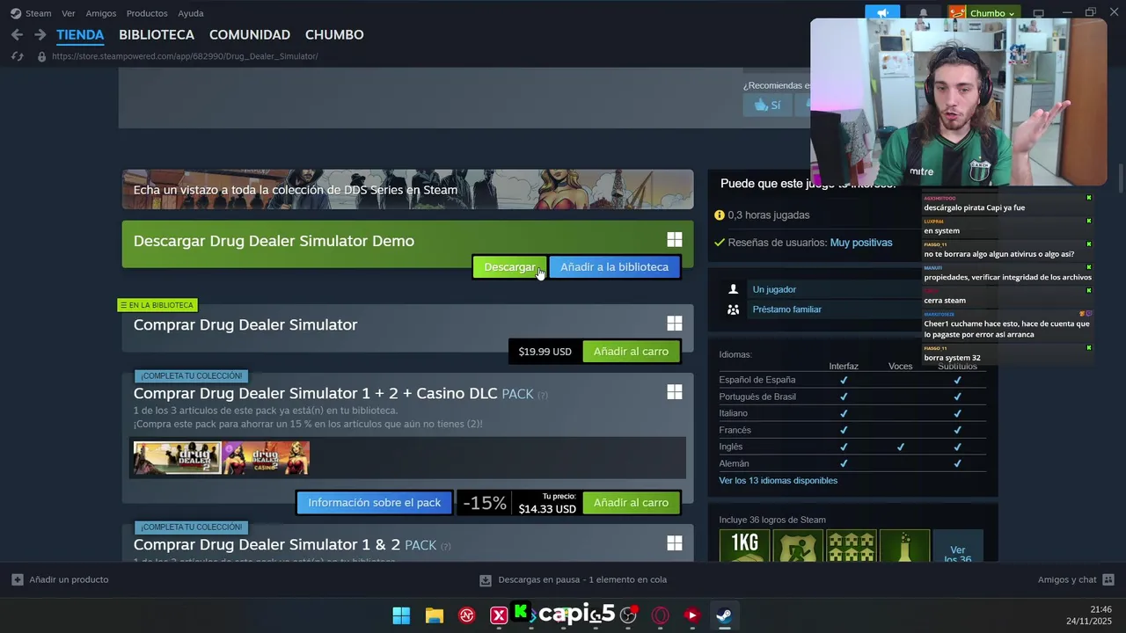Click the EN LA BIBLIOTECA badge
The image size is (1126, 633).
point(157,305)
